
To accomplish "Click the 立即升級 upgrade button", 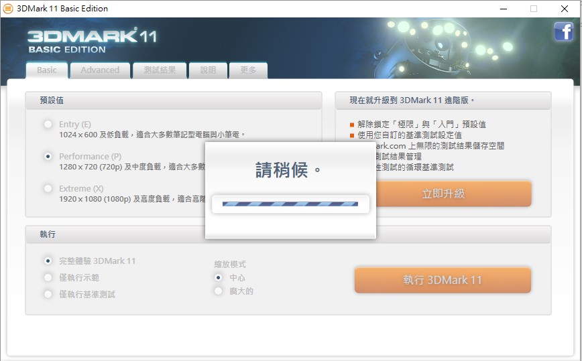I will [443, 194].
